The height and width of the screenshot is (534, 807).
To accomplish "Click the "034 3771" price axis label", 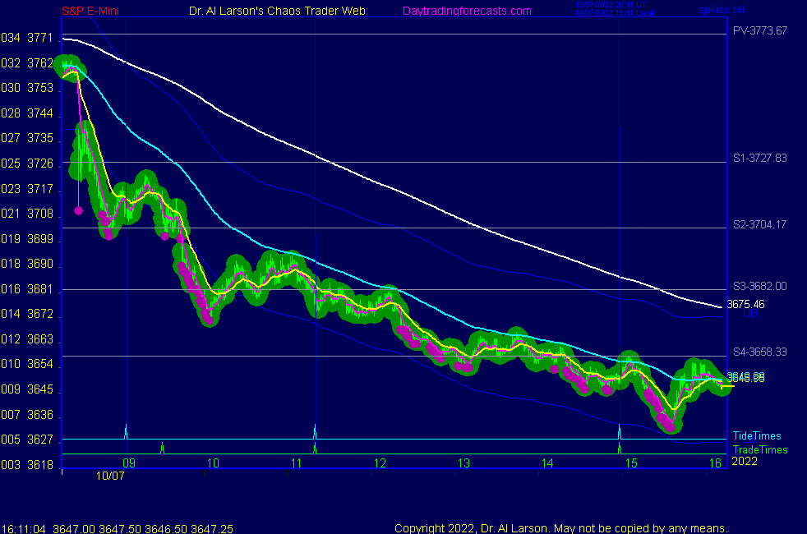I will pos(27,38).
